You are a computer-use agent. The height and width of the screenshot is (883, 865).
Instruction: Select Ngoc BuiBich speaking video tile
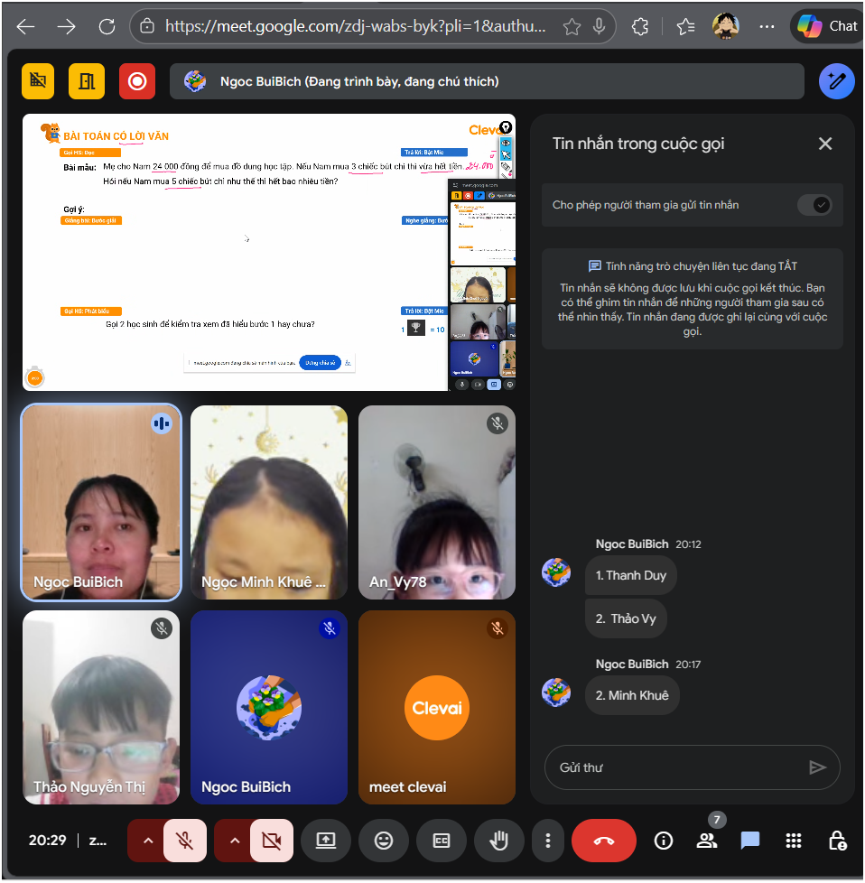point(101,502)
